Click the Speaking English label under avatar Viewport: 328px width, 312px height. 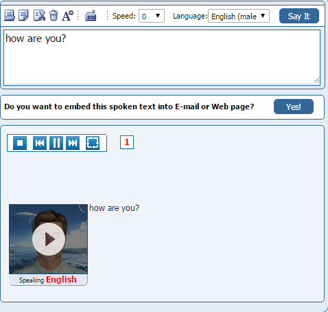[x=48, y=280]
